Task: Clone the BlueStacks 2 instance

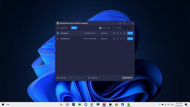Action: [x=121, y=39]
